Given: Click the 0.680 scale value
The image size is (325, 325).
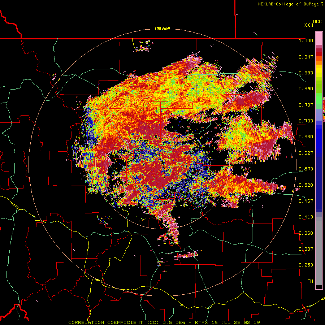Looking at the screenshot, I should 306,137.
